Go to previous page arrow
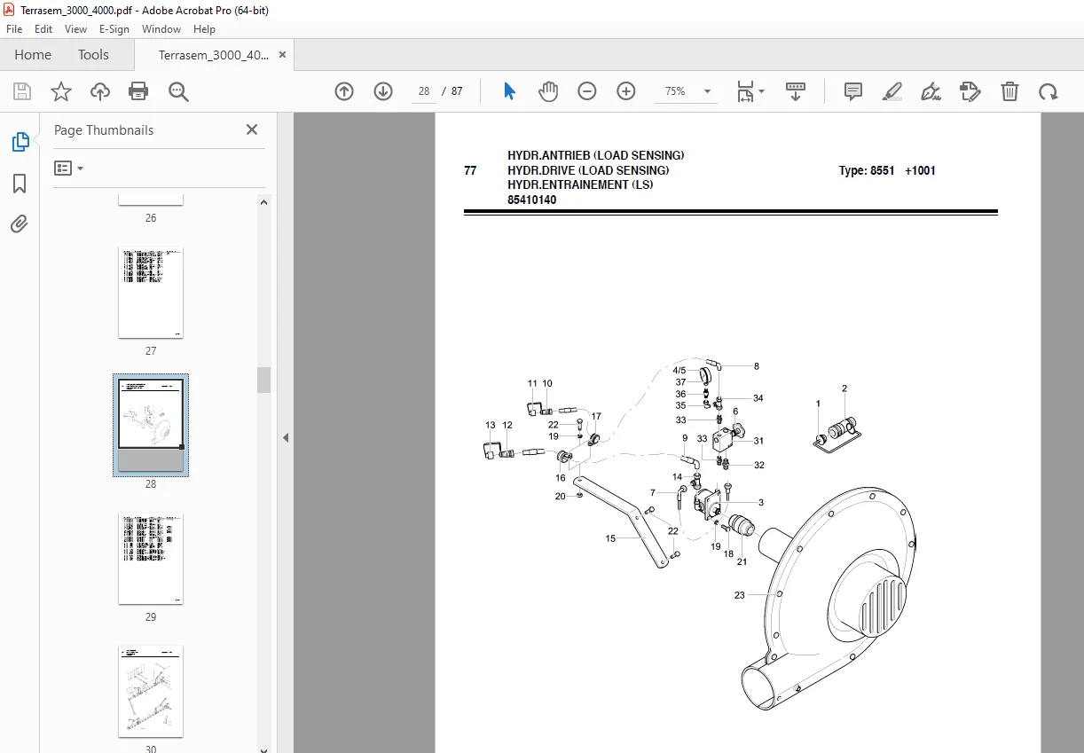This screenshot has height=753, width=1084. click(x=344, y=91)
